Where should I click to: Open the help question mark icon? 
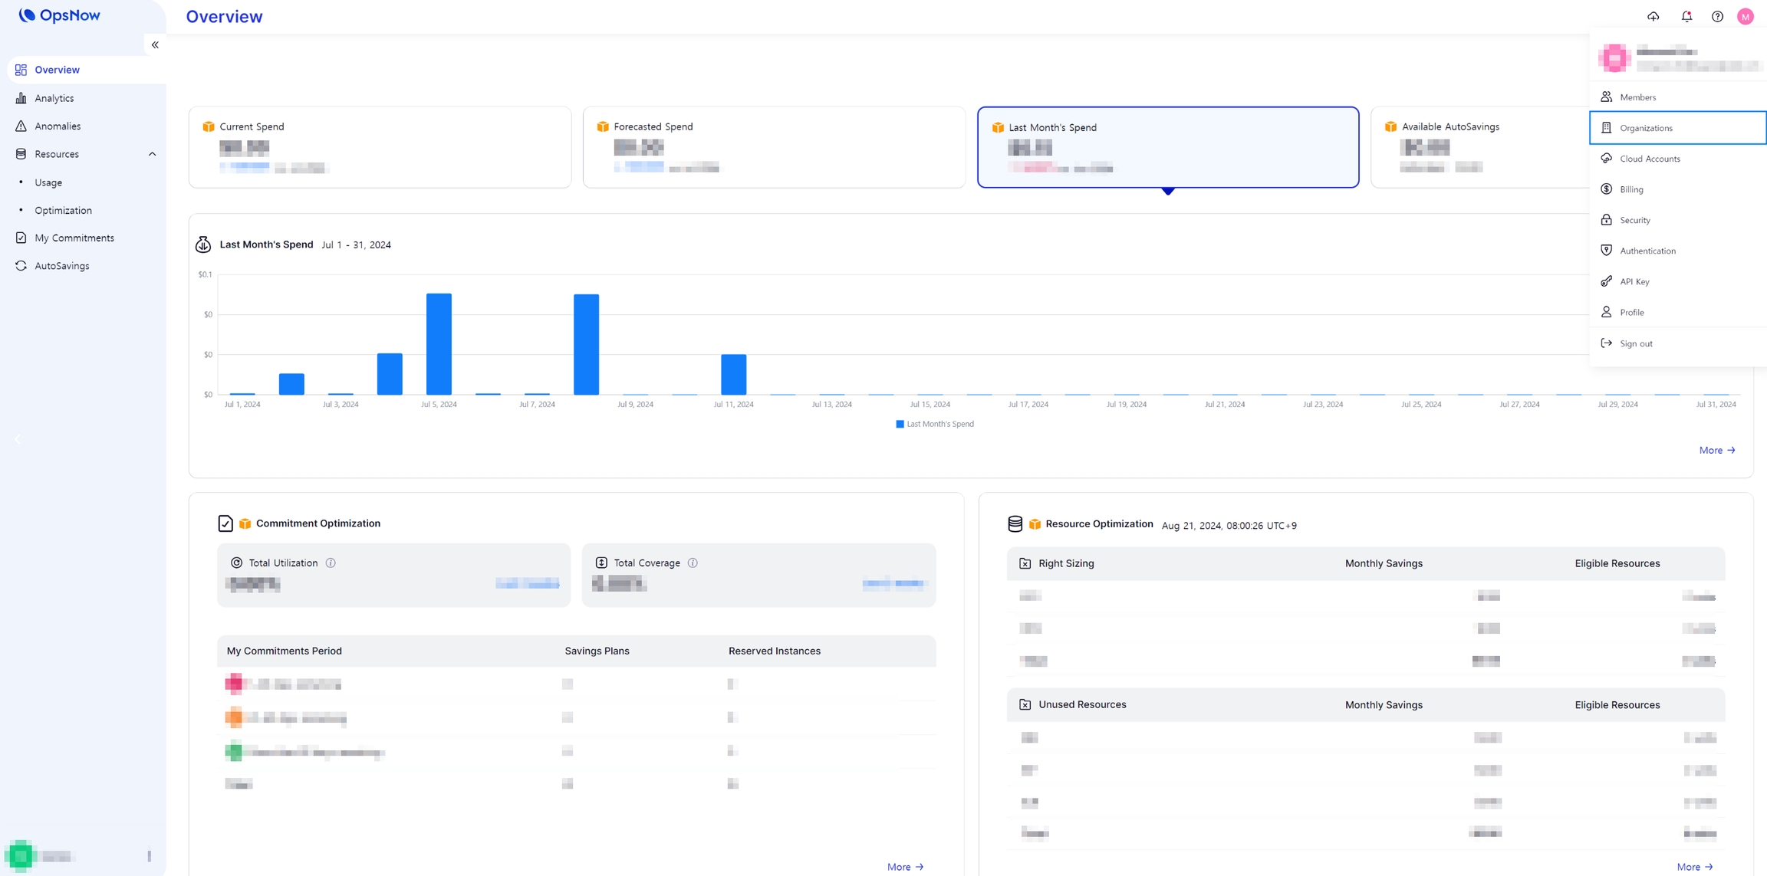coord(1717,16)
